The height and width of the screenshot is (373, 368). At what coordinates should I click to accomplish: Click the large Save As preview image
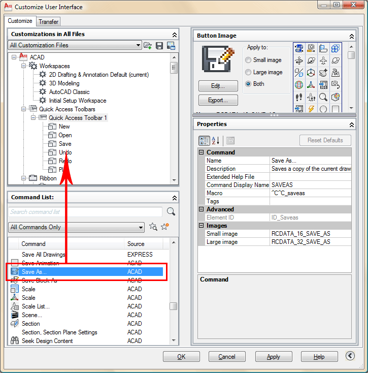coord(218,59)
